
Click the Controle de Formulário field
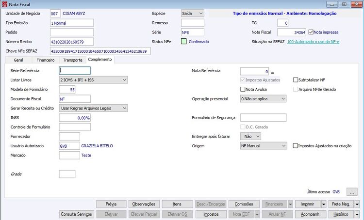[75, 127]
